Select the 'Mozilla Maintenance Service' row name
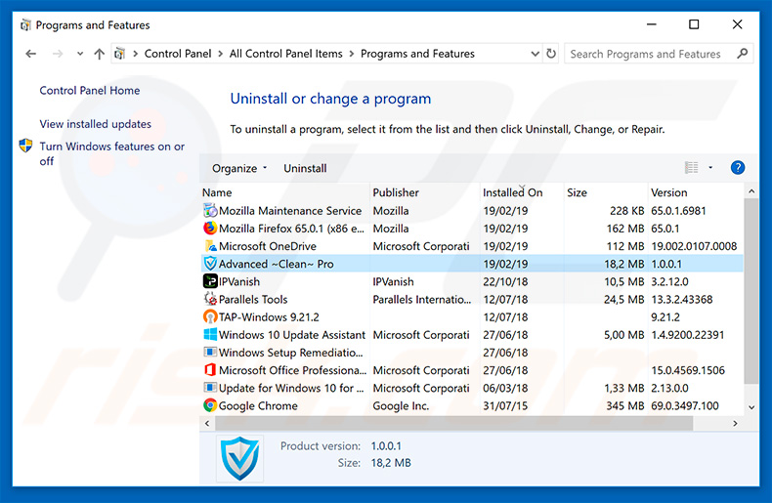This screenshot has width=772, height=503. point(290,211)
